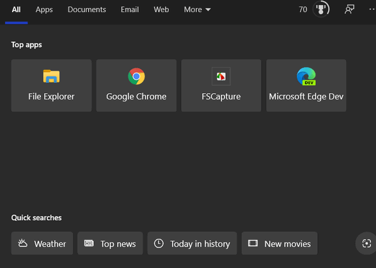This screenshot has height=268, width=376.
Task: Open Today in history quick search
Action: click(192, 243)
